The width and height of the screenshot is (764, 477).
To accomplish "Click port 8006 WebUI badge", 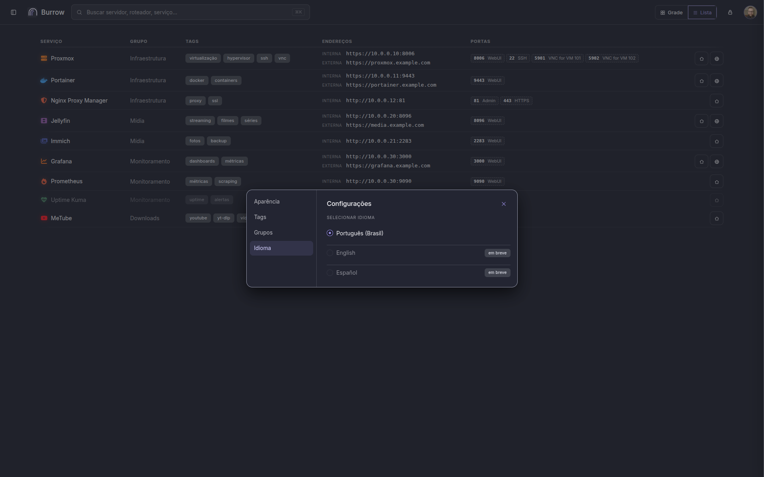I will point(487,58).
